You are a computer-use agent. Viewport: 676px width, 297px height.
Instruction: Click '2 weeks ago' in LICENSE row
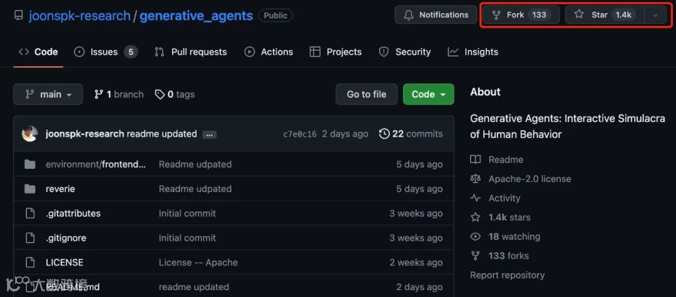(416, 263)
